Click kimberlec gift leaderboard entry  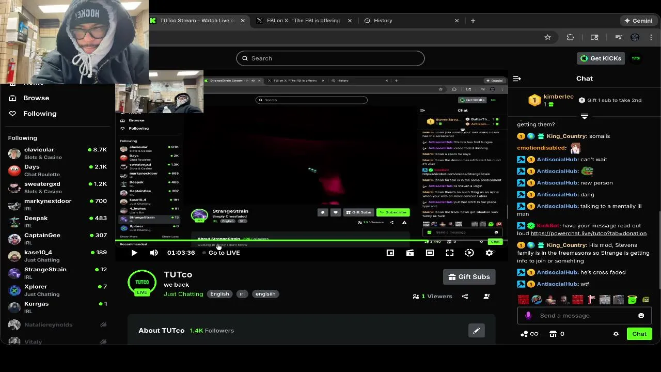tap(550, 100)
